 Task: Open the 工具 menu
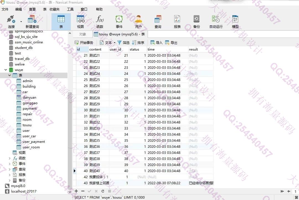tap(70, 9)
